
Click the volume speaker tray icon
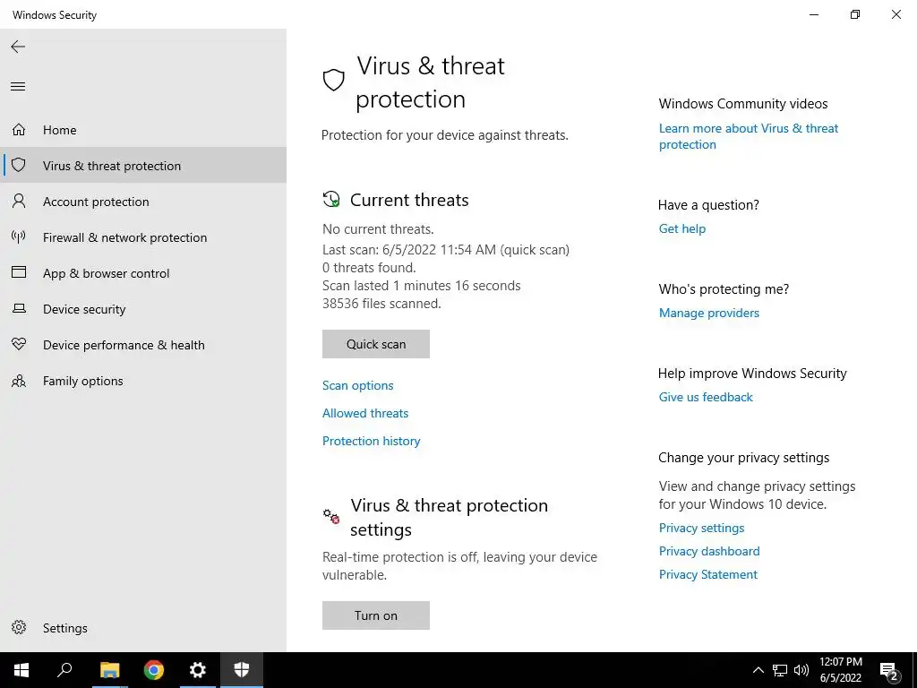coord(801,670)
